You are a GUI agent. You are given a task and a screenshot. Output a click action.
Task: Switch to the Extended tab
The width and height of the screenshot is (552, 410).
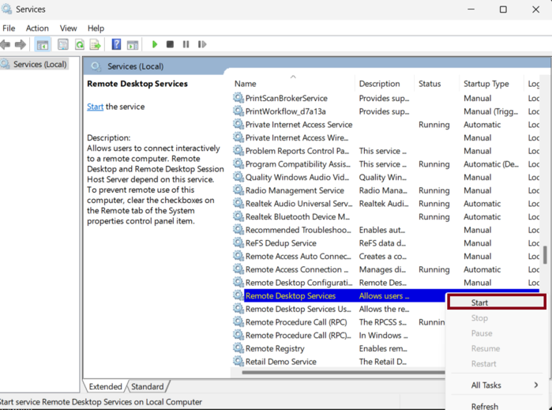point(105,386)
